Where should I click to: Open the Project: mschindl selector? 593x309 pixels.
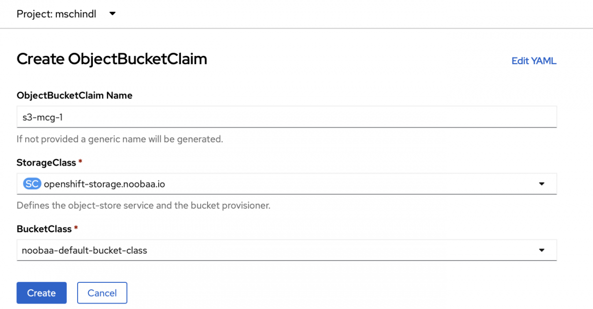(x=64, y=14)
